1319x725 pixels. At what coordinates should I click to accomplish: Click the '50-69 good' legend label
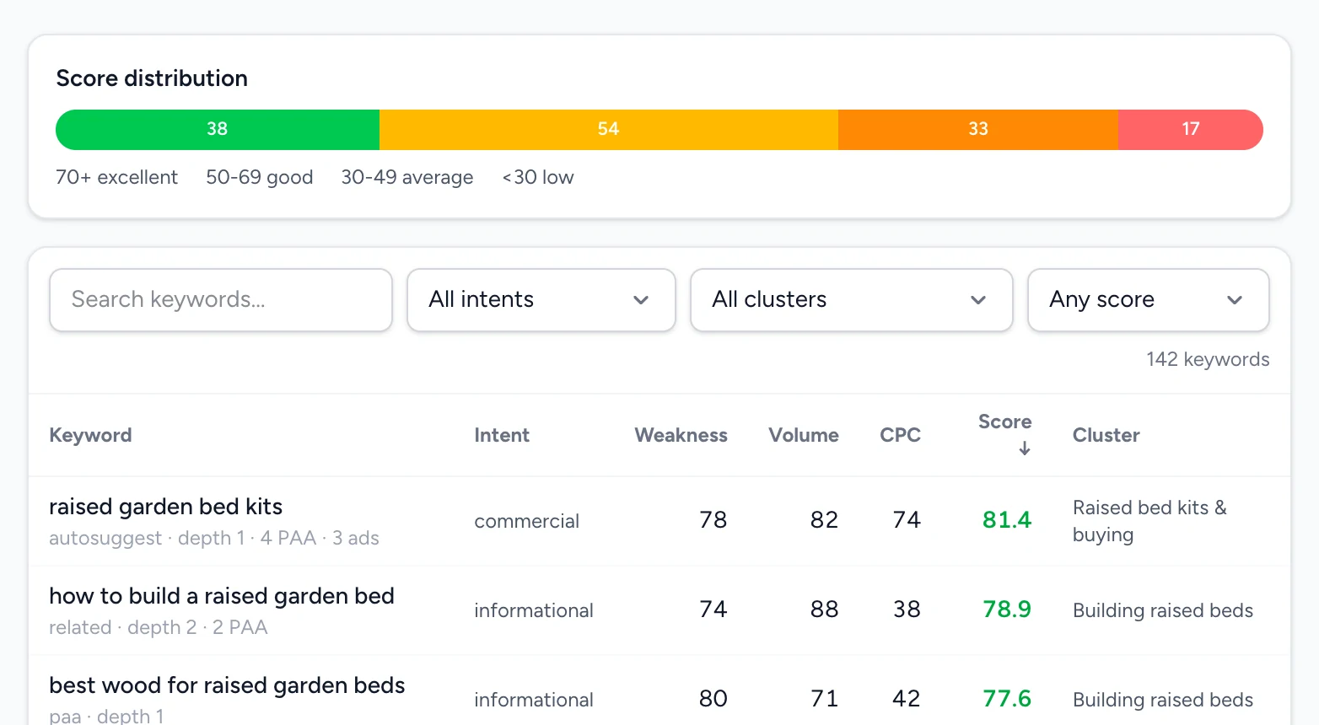coord(260,177)
